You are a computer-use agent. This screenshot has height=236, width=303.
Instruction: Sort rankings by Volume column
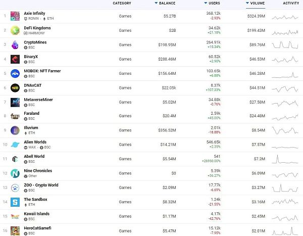(257, 4)
